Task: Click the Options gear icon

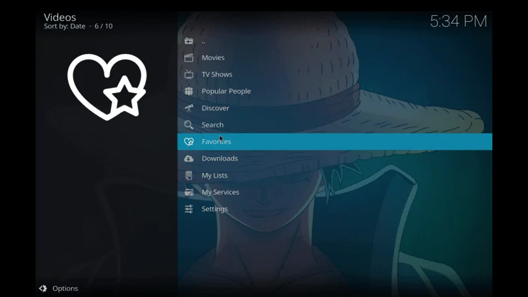Action: [x=43, y=288]
